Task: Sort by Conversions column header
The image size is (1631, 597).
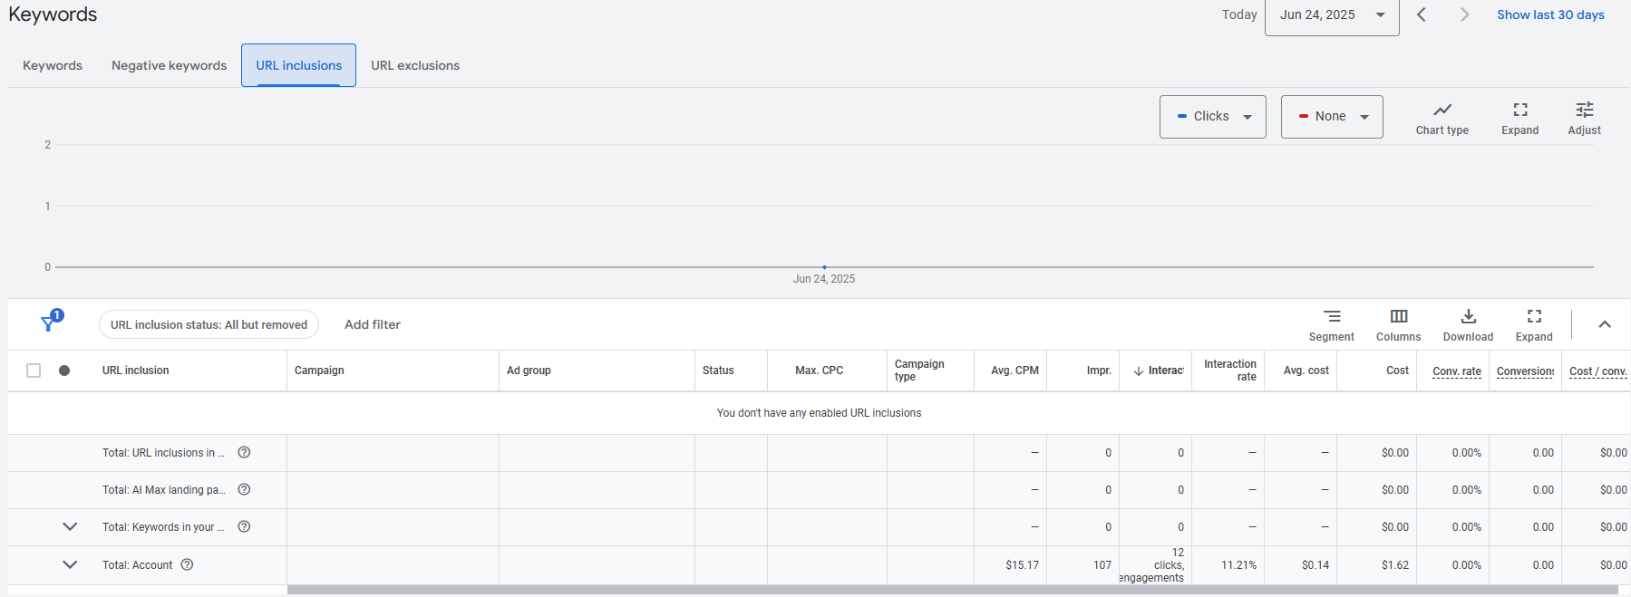Action: click(x=1525, y=371)
